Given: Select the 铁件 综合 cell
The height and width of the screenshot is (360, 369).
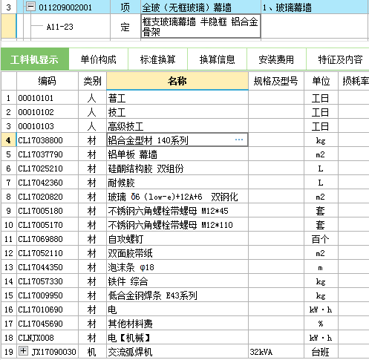Looking at the screenshot, I should pos(177,281).
